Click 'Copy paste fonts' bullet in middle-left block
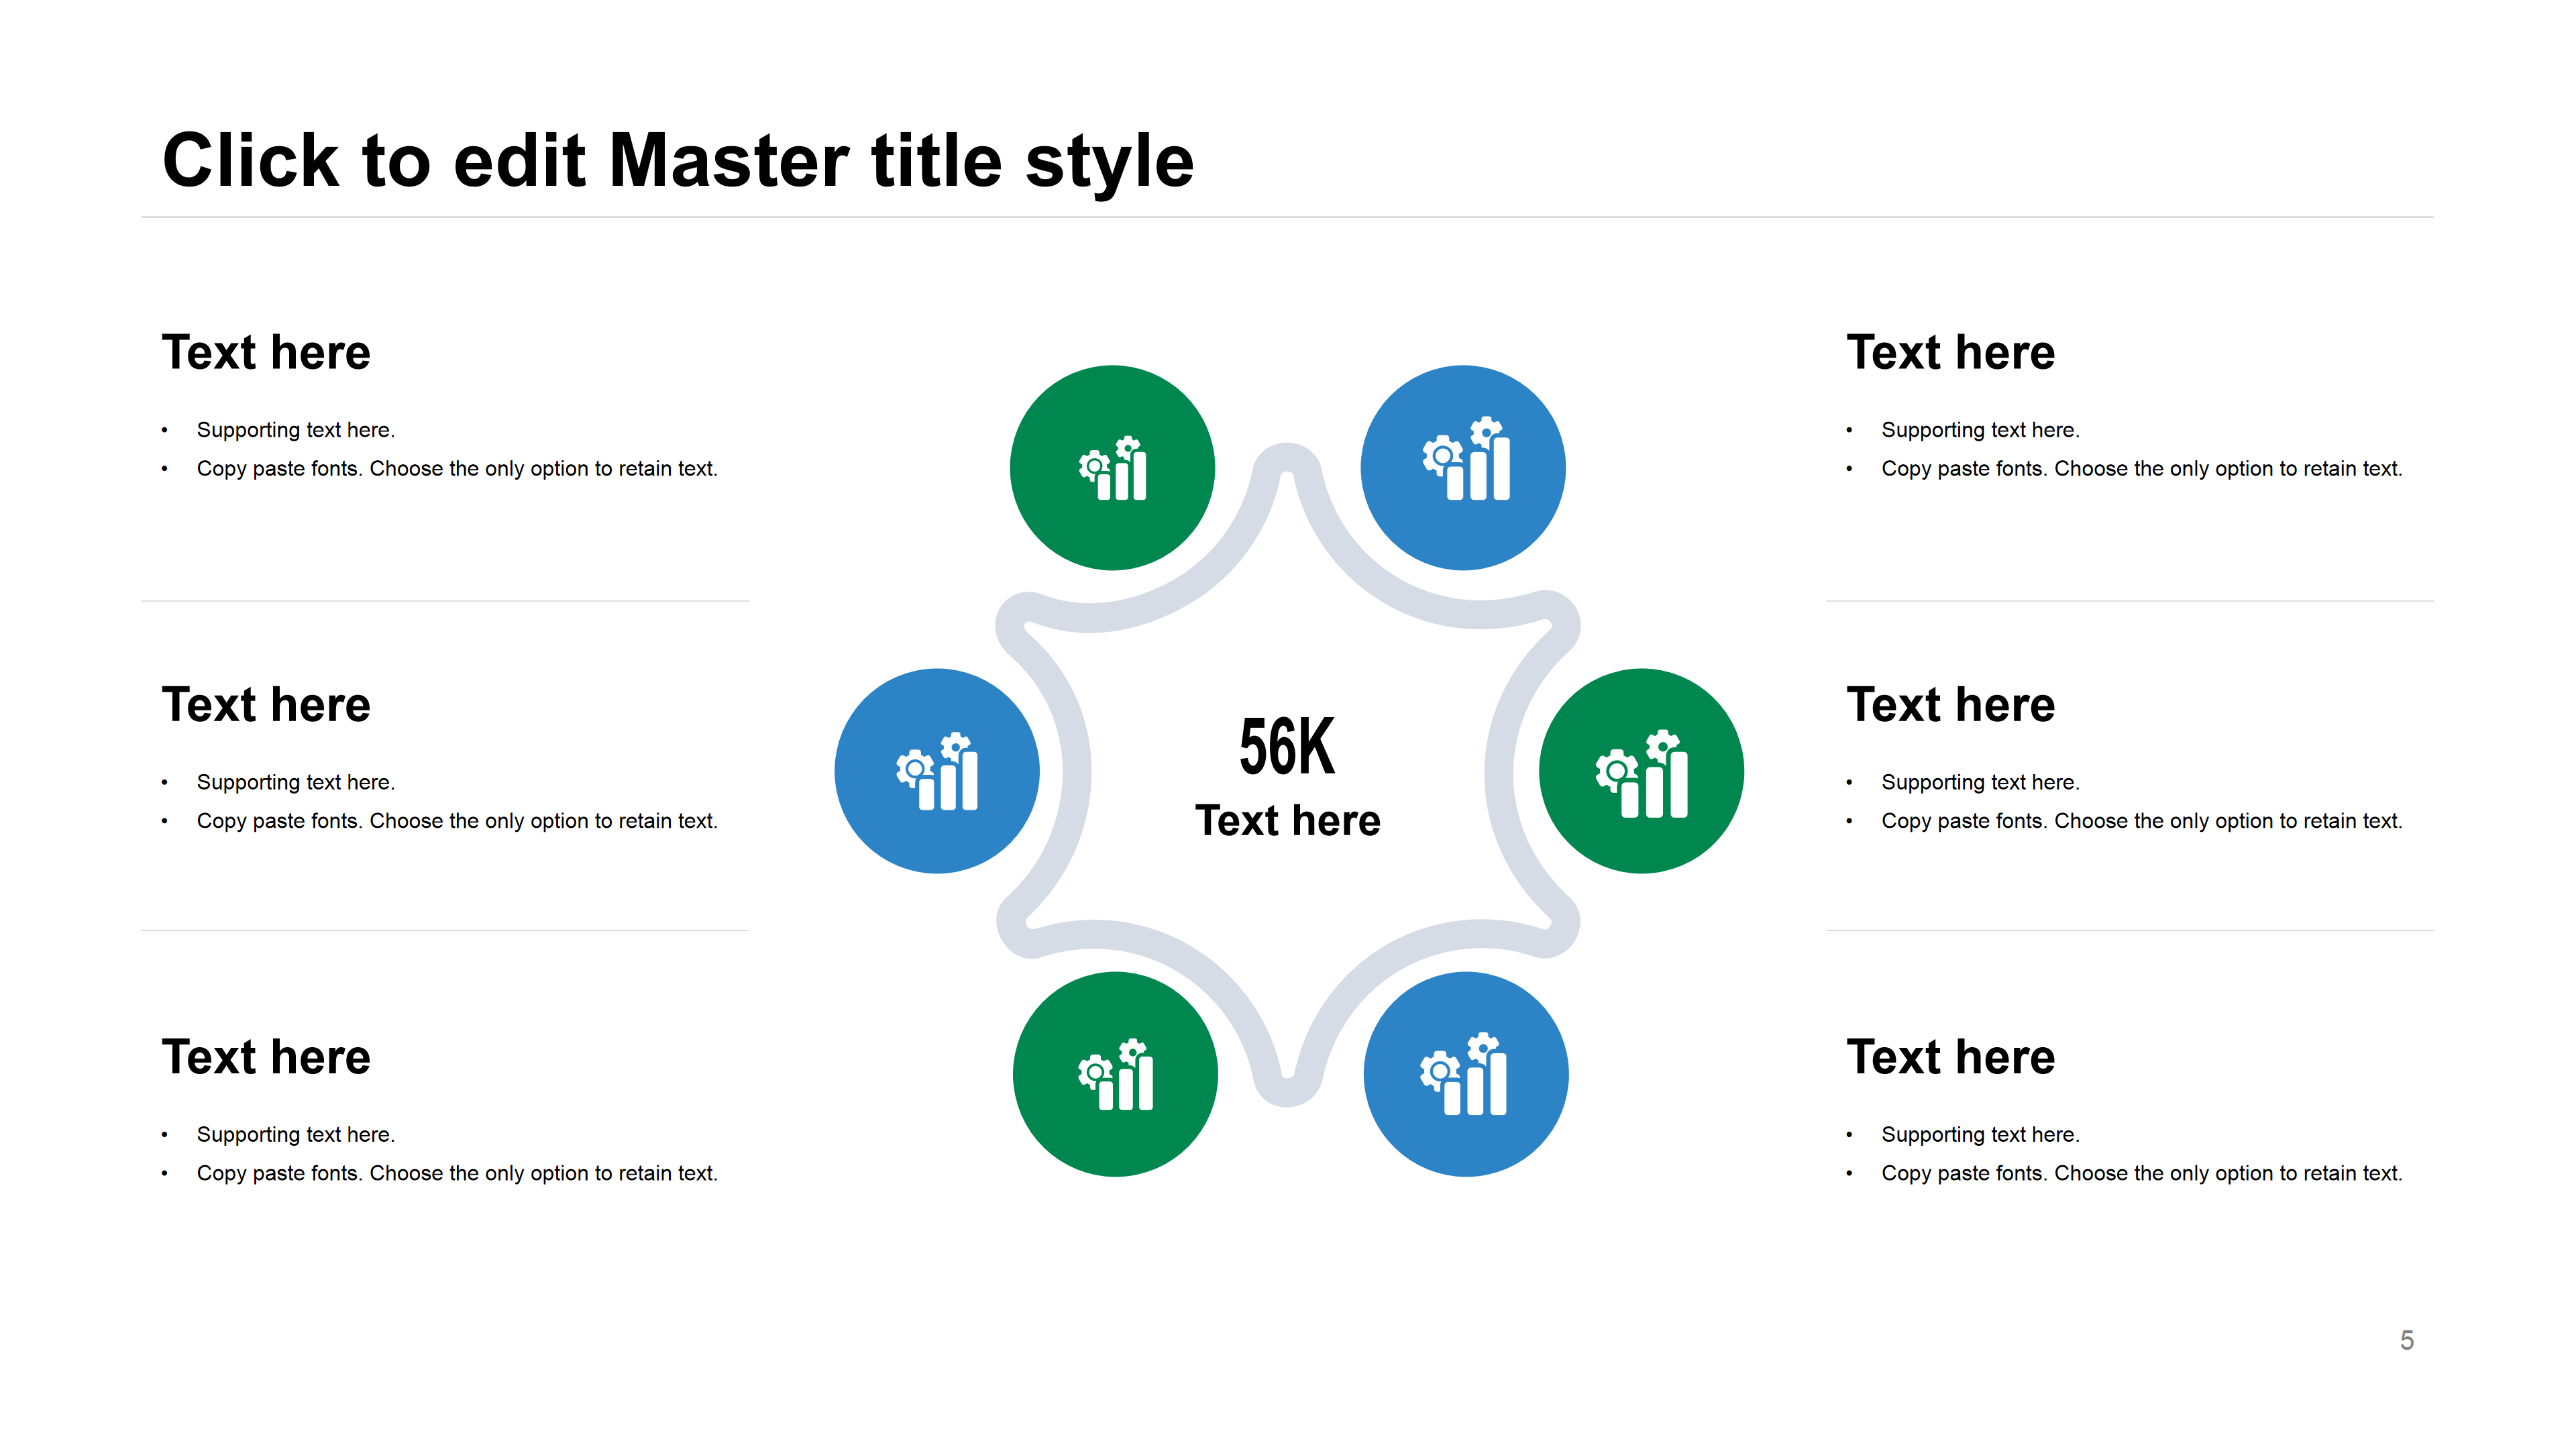The width and height of the screenshot is (2576, 1449). click(x=457, y=821)
